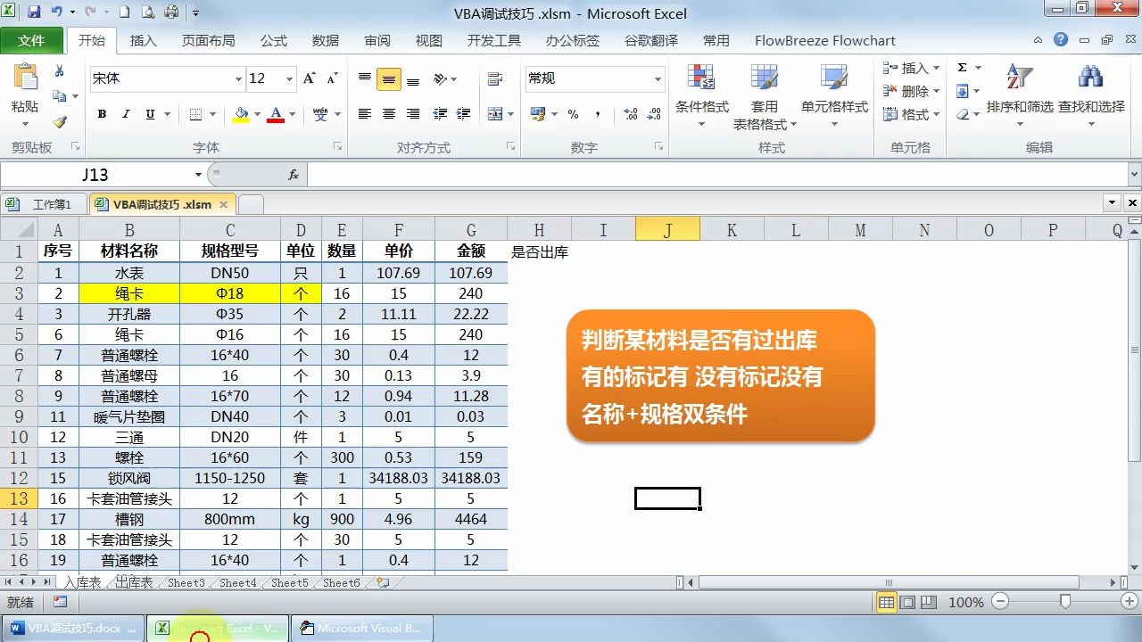
Task: Open 单元格样式 cell styles
Action: 834,96
